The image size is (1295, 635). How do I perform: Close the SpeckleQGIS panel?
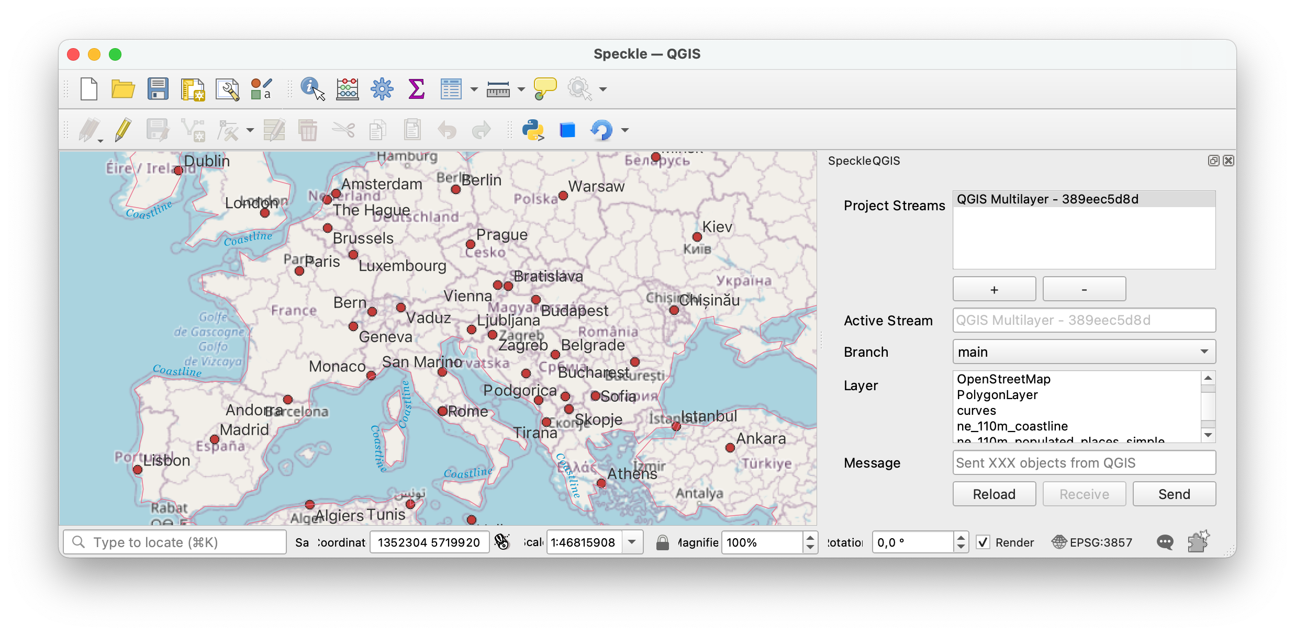(1228, 161)
